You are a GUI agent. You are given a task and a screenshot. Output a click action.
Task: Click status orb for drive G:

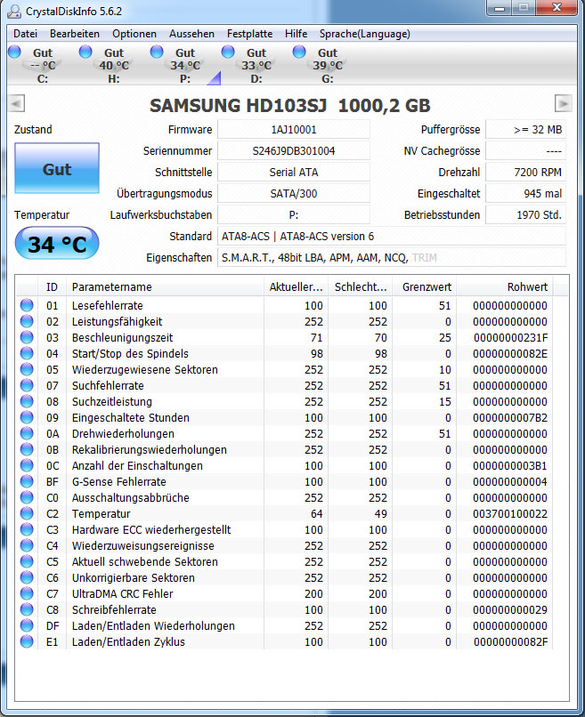click(x=299, y=52)
